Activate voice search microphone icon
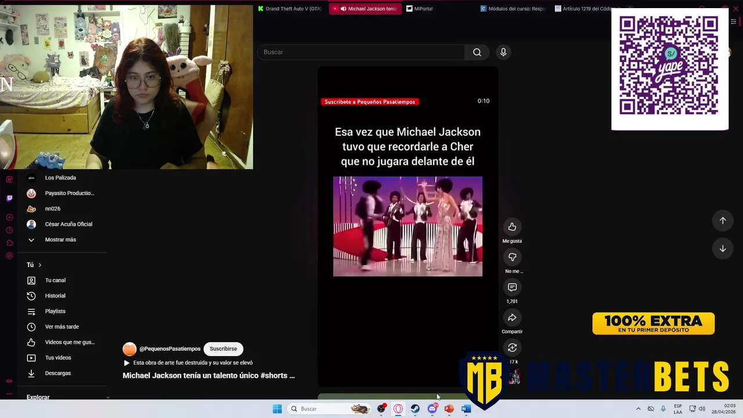The height and width of the screenshot is (418, 743). 503,52
